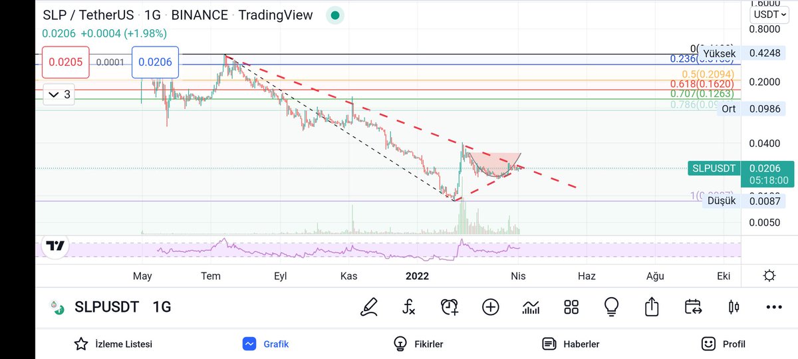Screen dimensions: 798x359
Task: Change the 1G timeframe interval
Action: point(162,307)
